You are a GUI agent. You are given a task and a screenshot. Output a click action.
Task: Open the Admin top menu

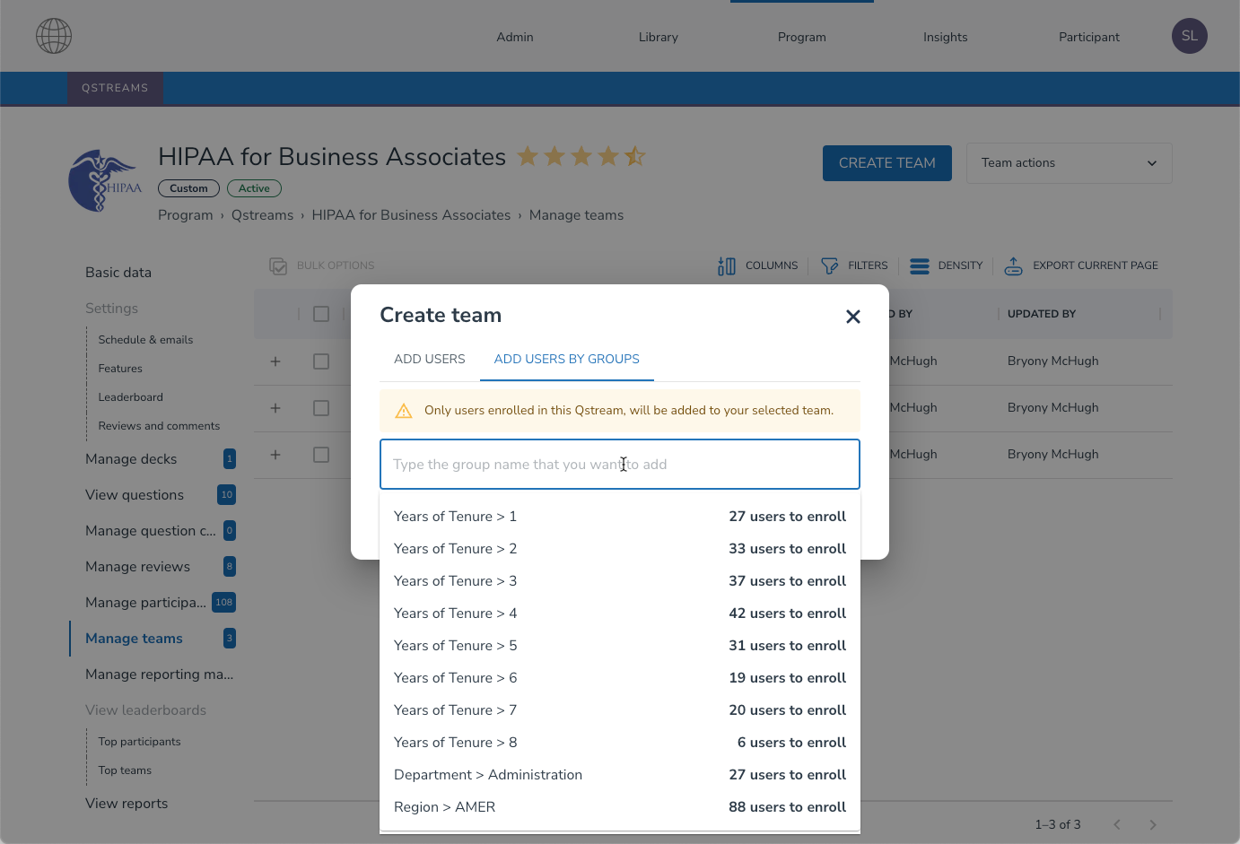tap(515, 37)
